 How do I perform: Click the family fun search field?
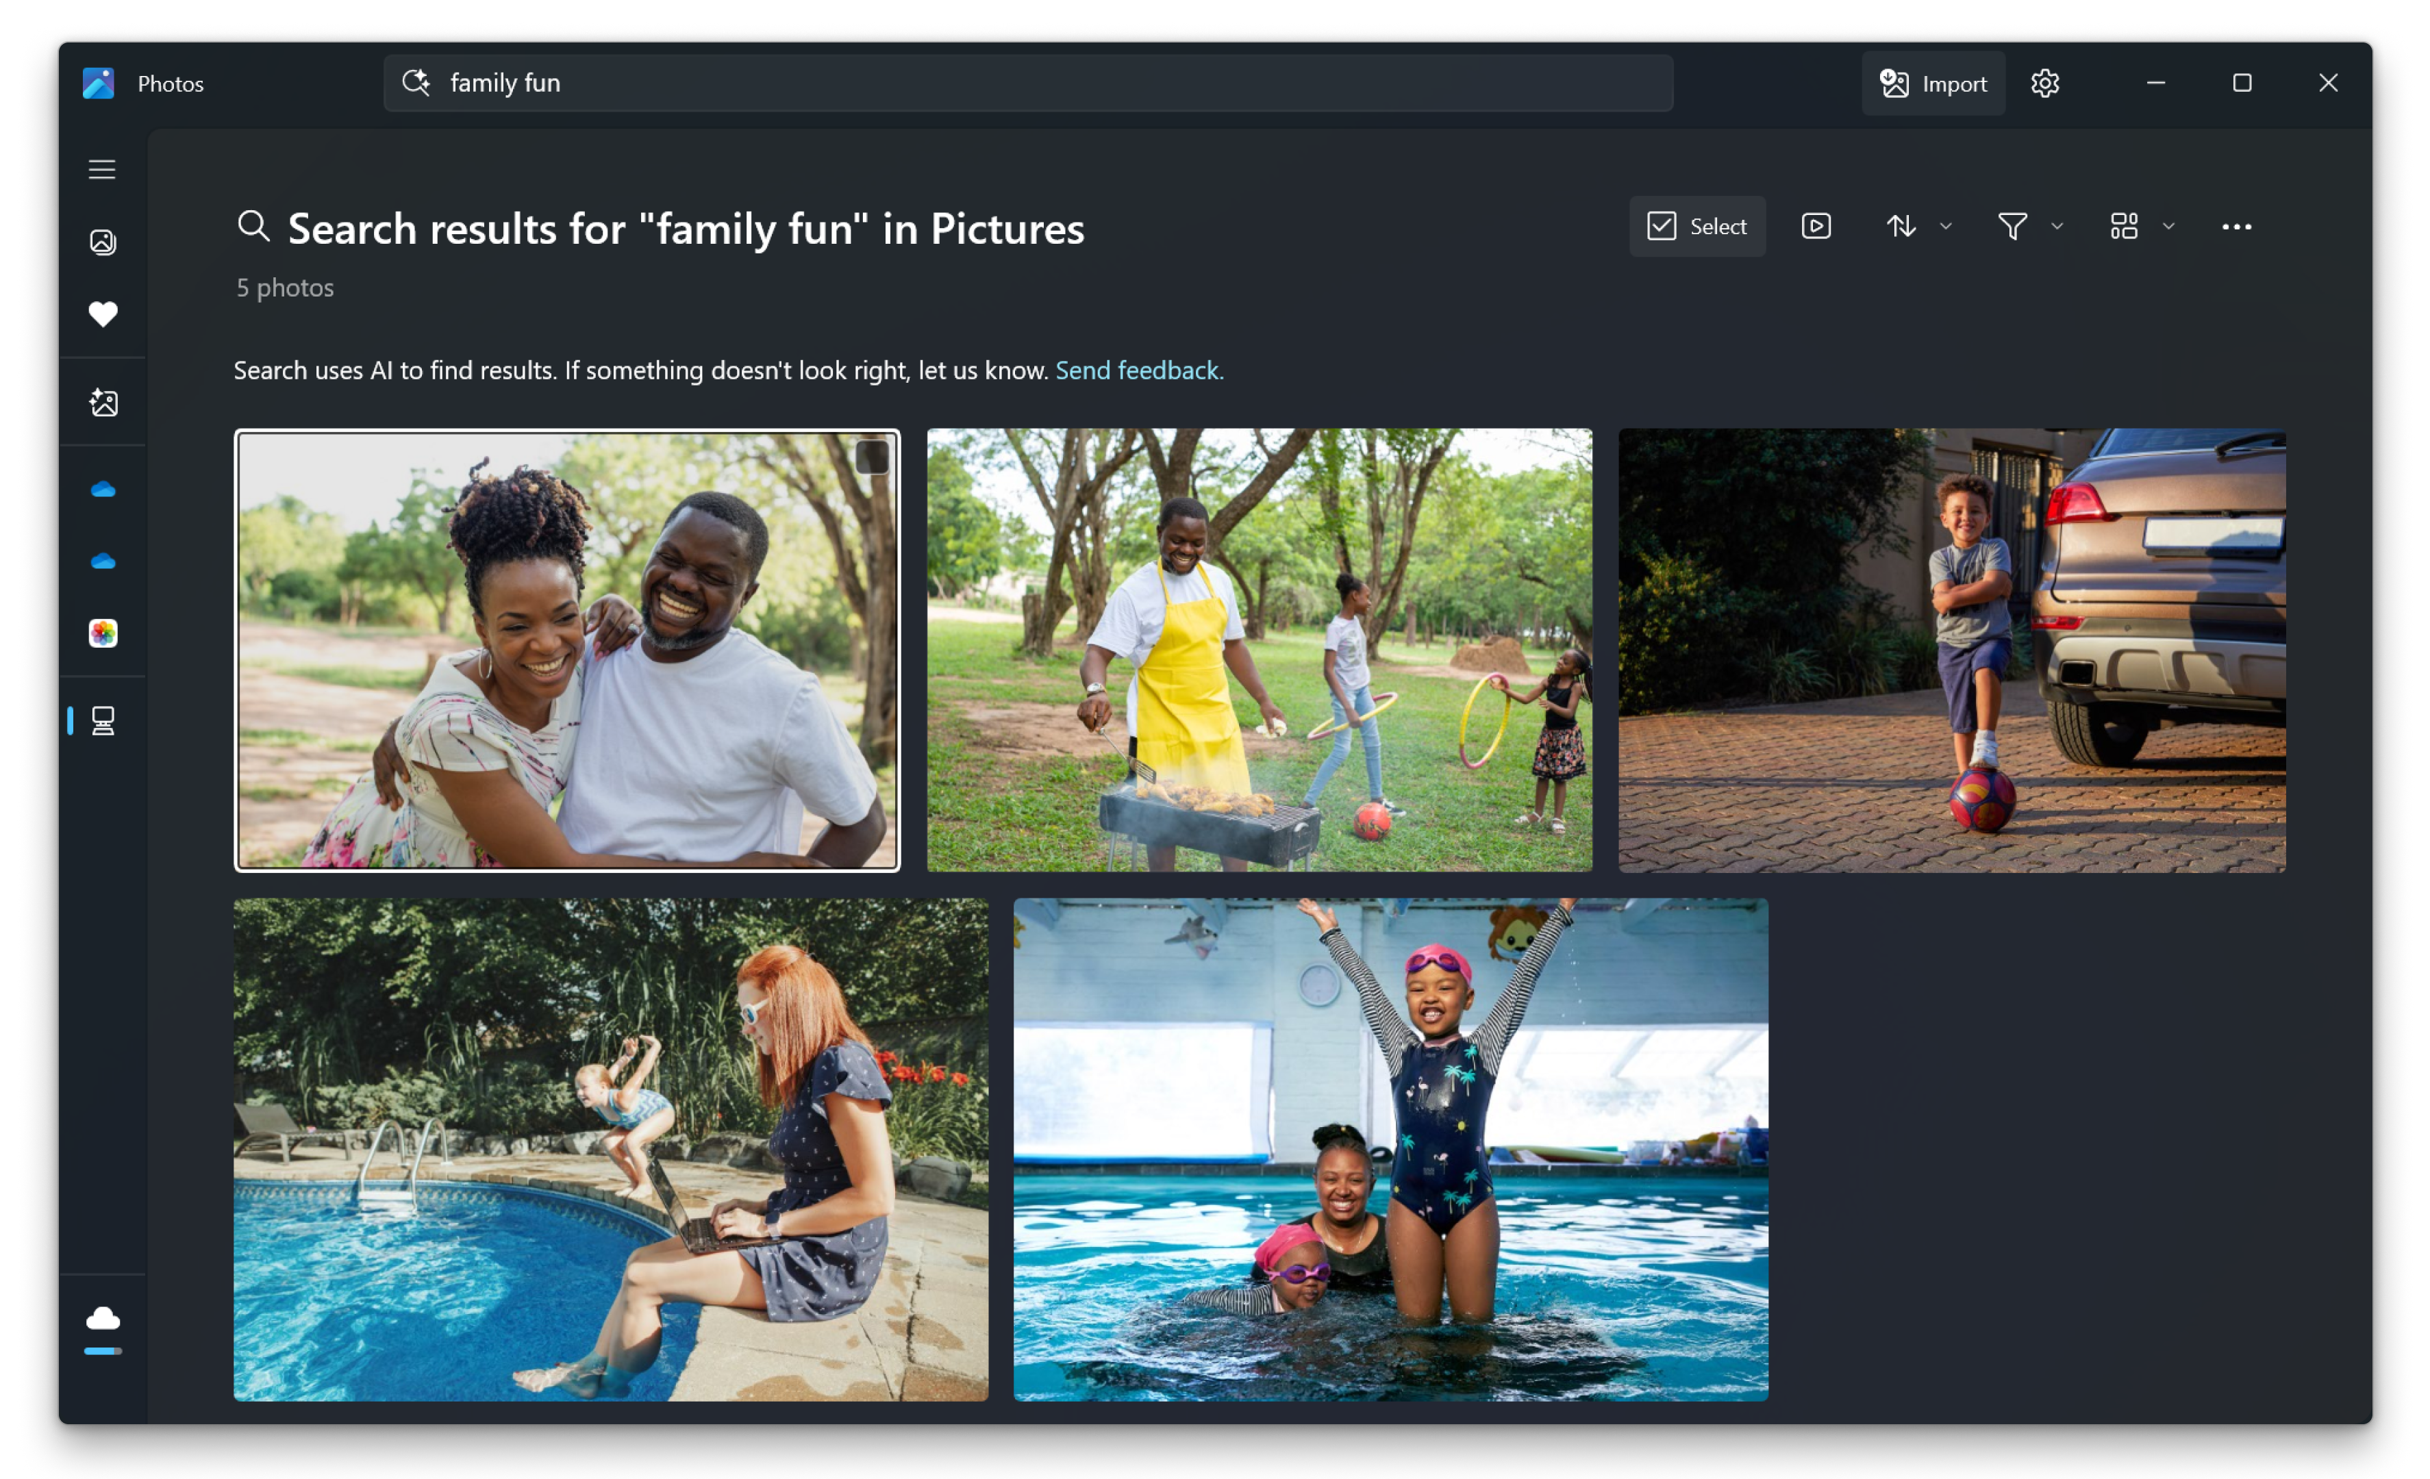[x=1026, y=83]
